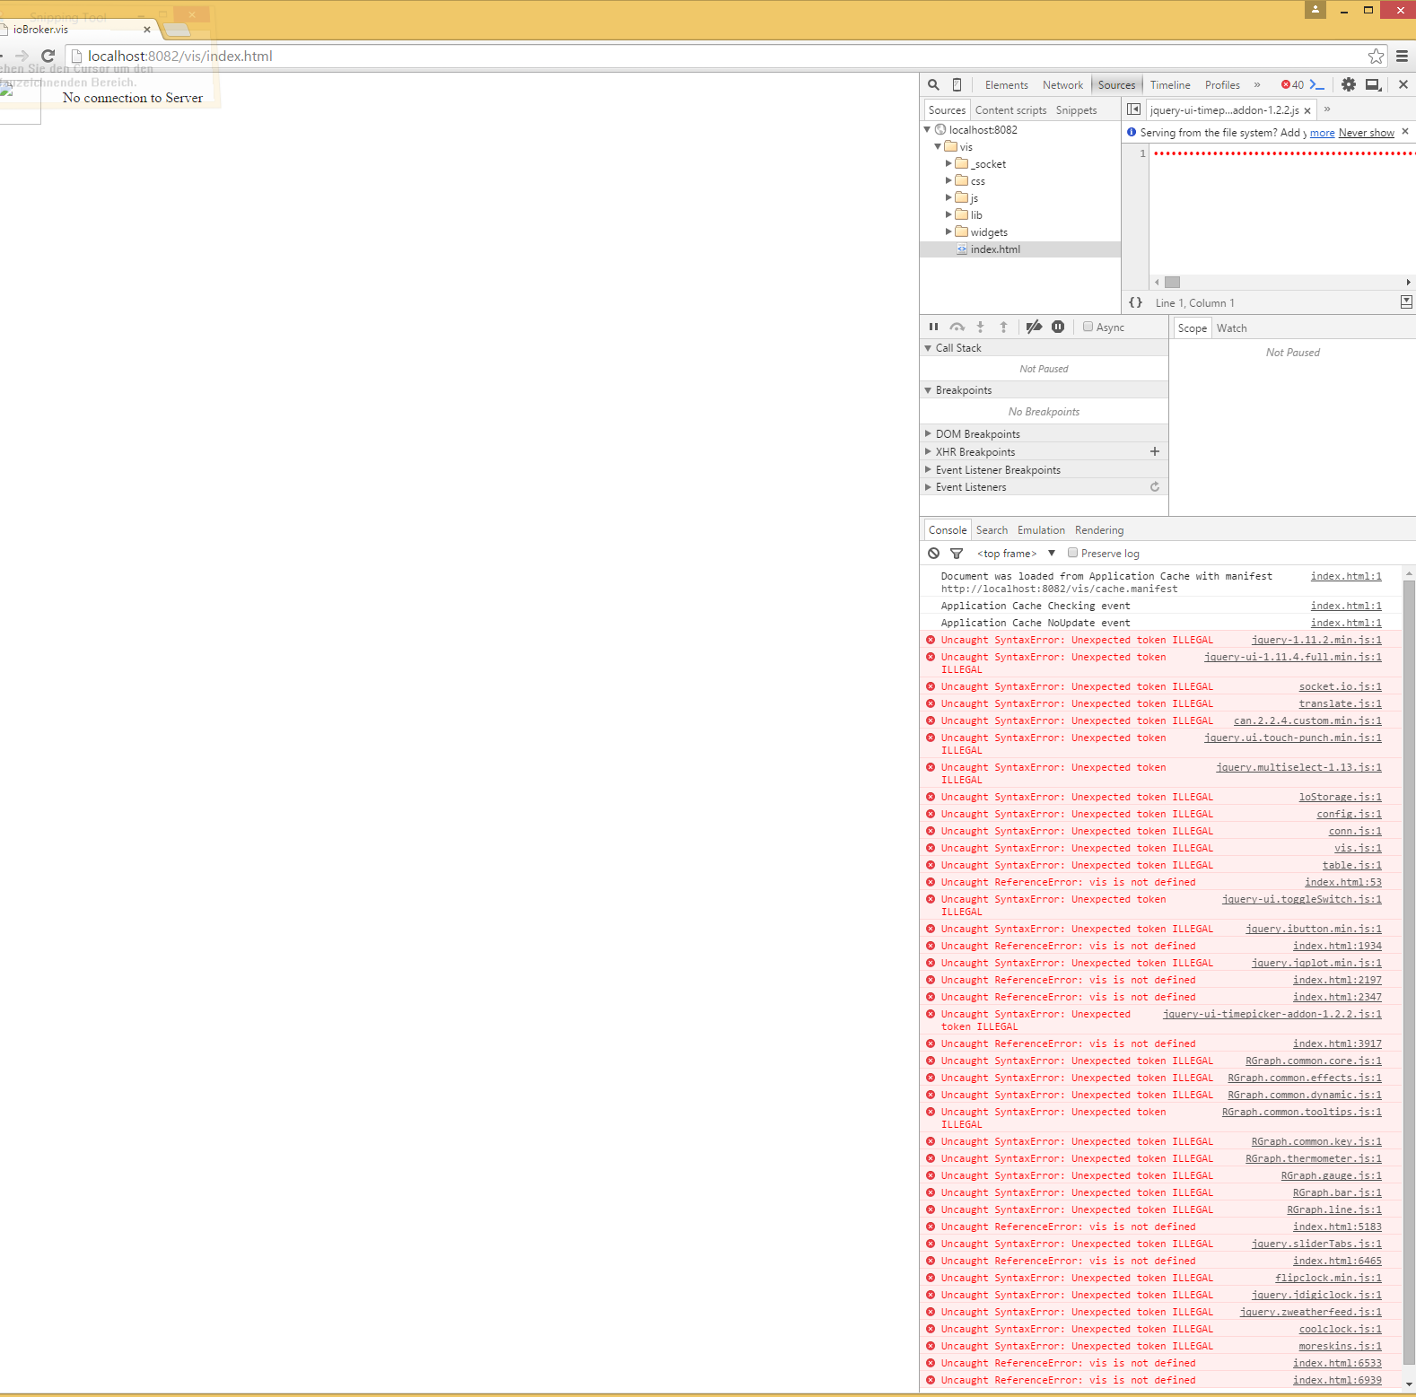1416x1397 pixels.
Task: Dismiss the file system info bar
Action: pos(1405,131)
